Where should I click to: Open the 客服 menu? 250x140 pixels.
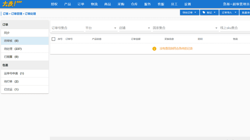coord(161,4)
